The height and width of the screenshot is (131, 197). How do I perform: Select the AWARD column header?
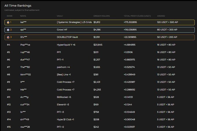point(161,16)
